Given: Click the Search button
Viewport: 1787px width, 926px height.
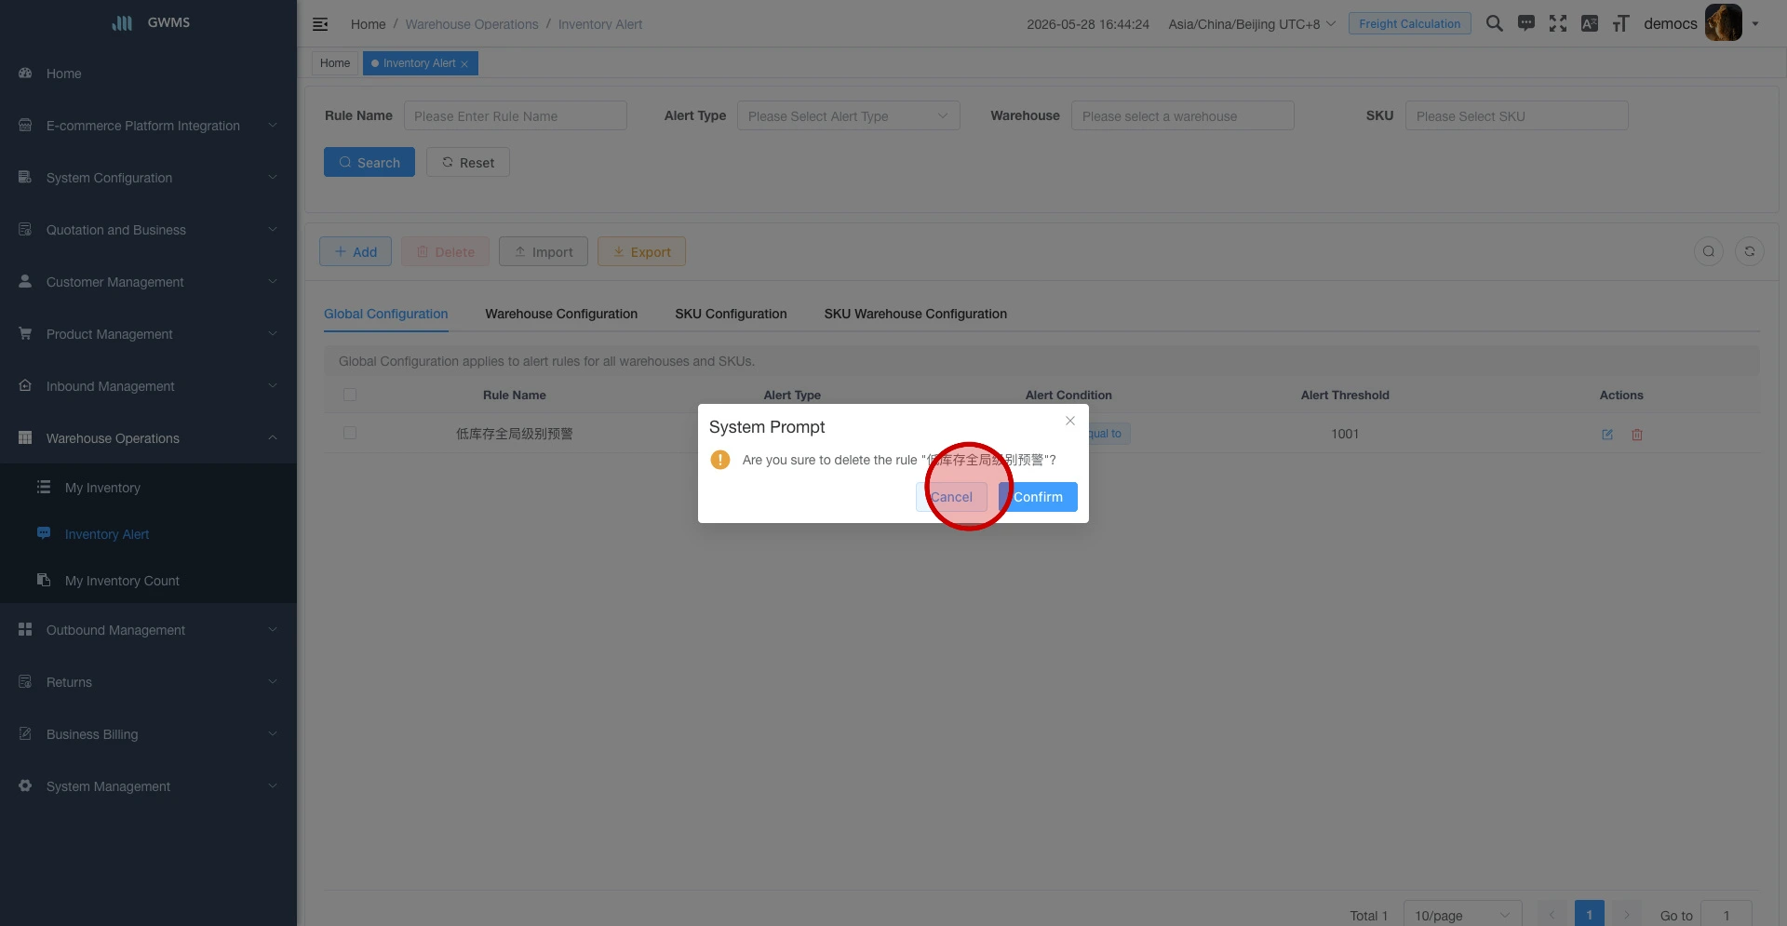Looking at the screenshot, I should 369,162.
